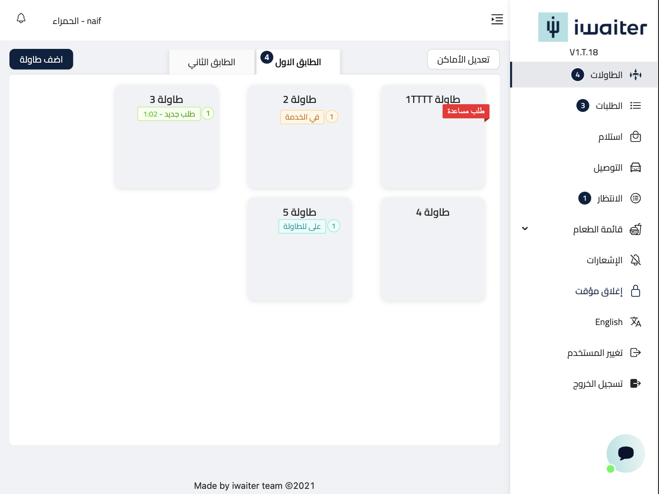Click the logout icon in sidebar
The width and height of the screenshot is (659, 494).
635,383
